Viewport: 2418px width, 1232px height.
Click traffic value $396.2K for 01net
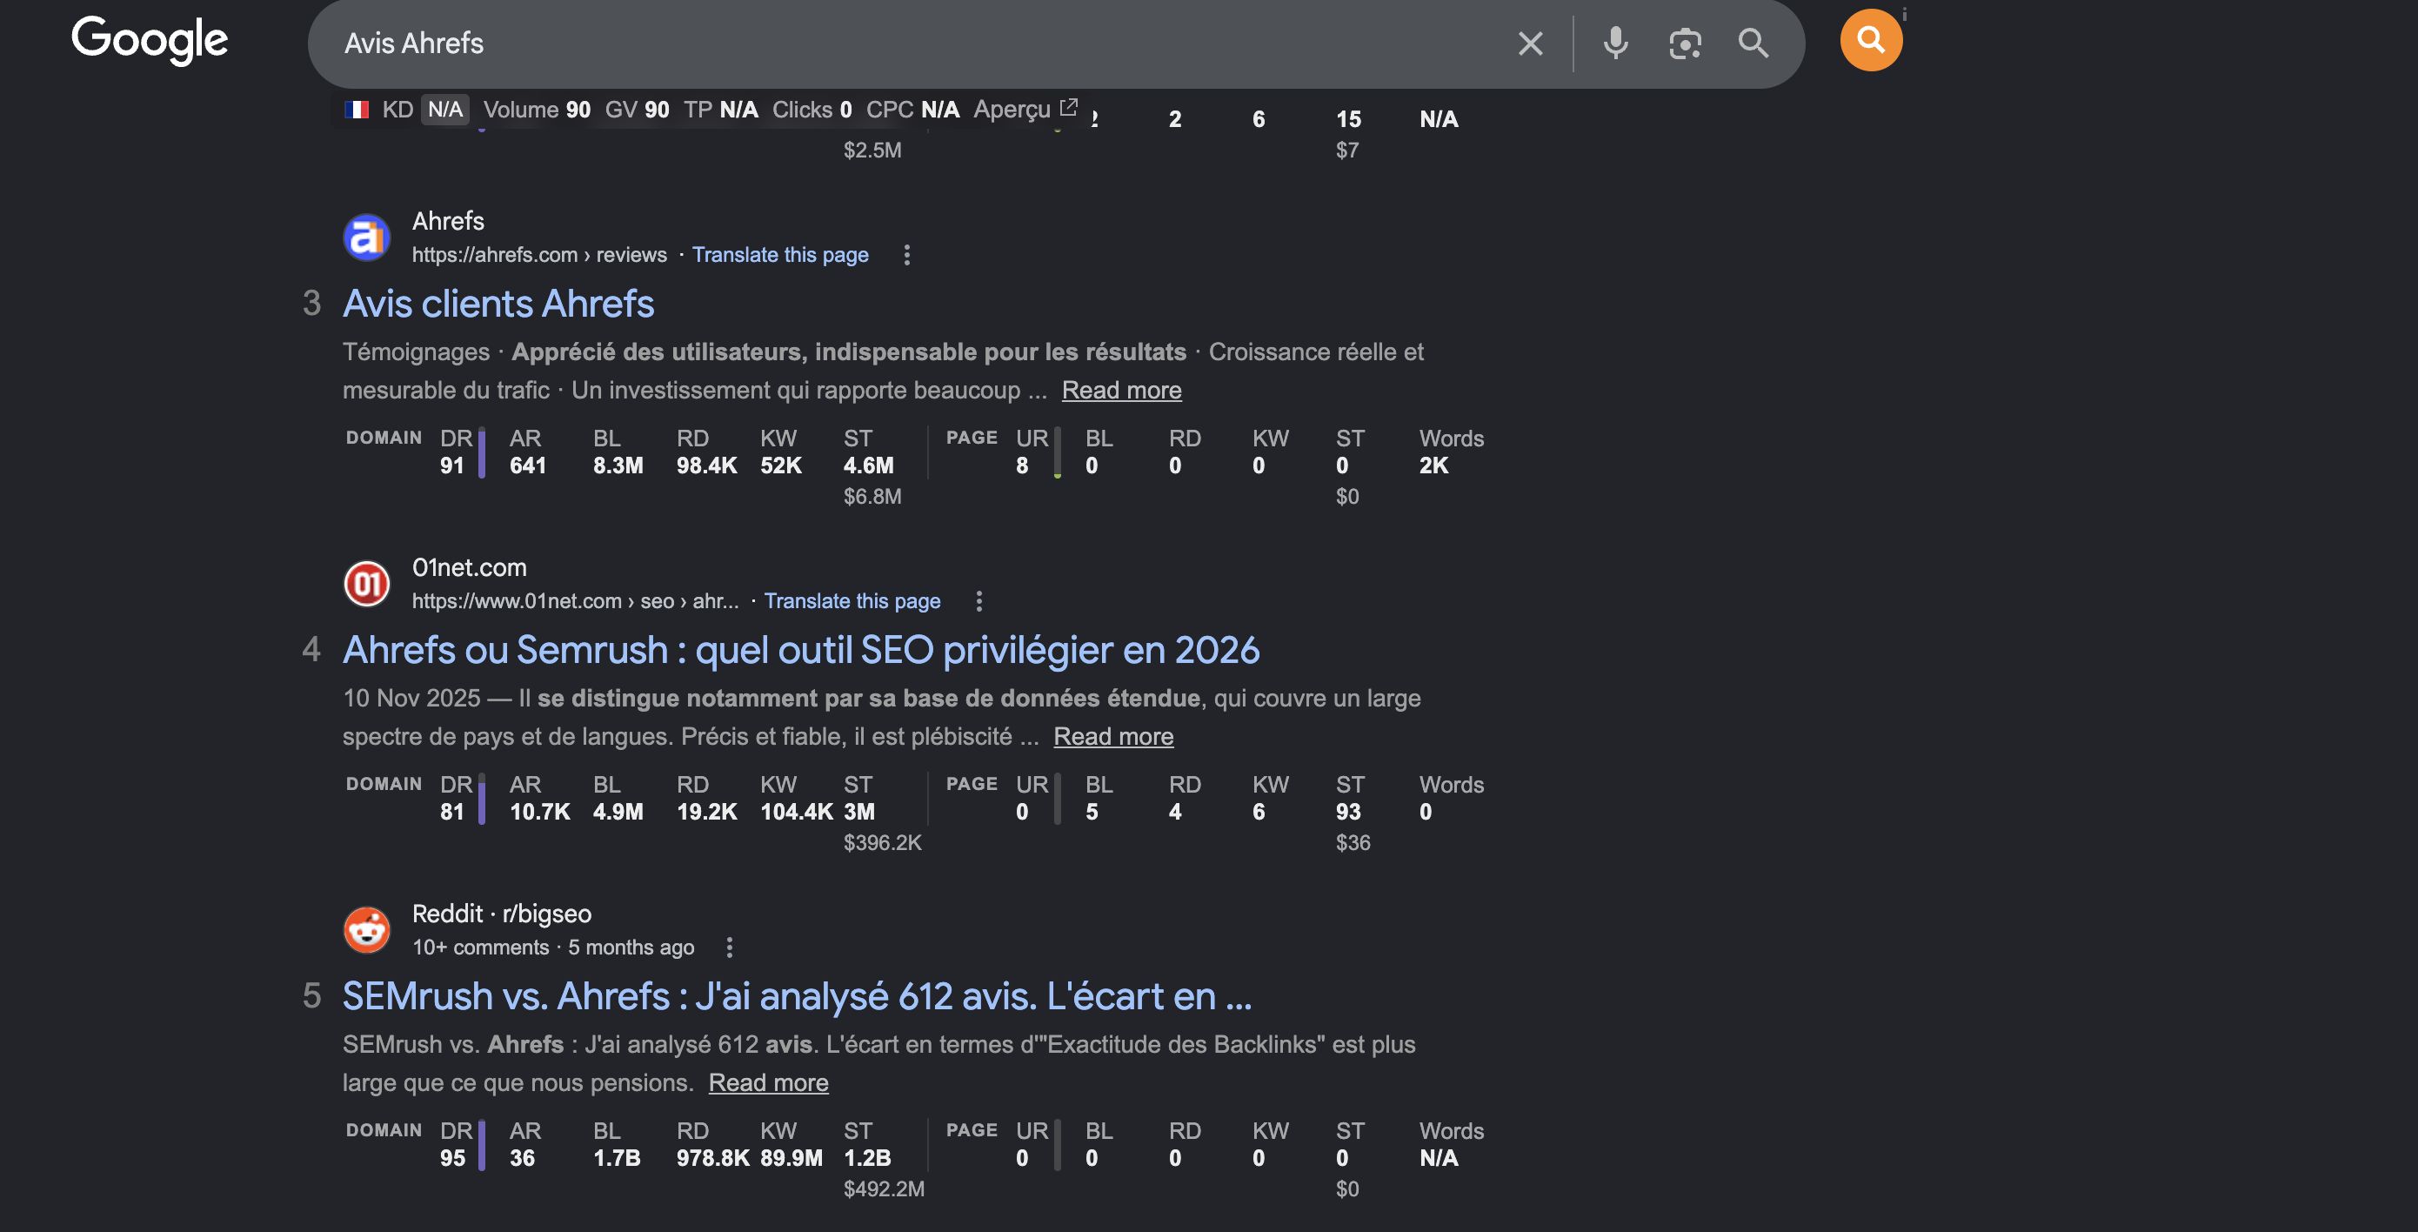coord(882,842)
